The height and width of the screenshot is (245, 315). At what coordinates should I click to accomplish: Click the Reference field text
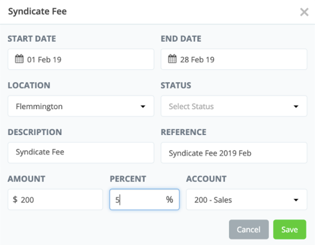pos(210,153)
